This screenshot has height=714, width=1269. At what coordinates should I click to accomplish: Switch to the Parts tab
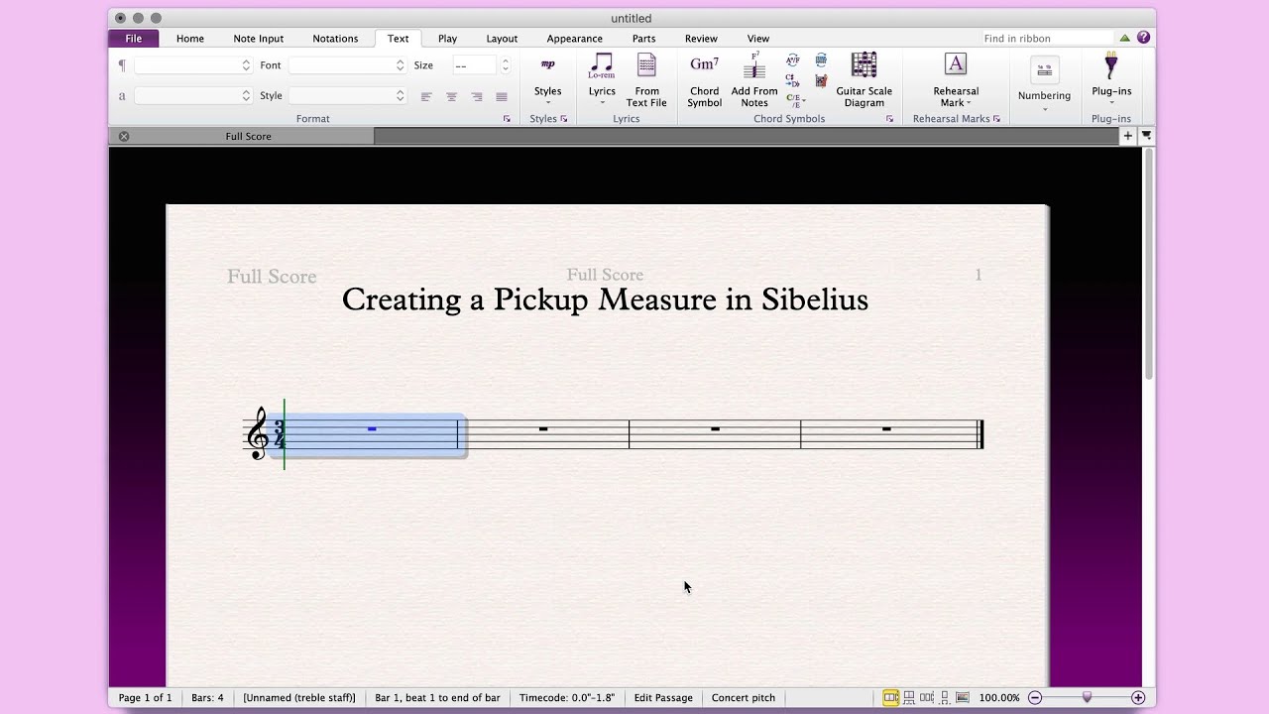click(643, 39)
